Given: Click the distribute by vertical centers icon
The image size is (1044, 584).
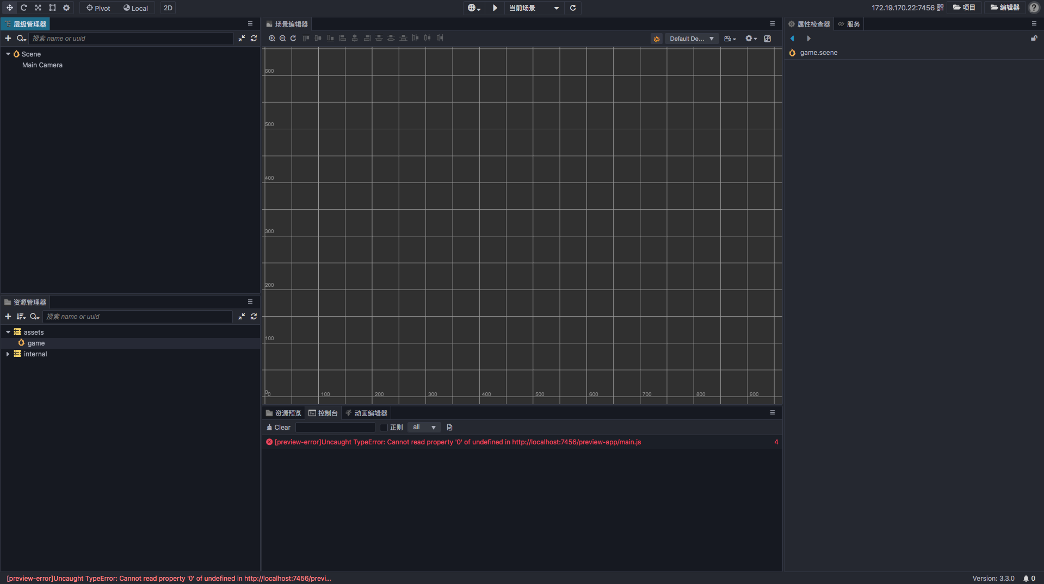Looking at the screenshot, I should click(x=391, y=38).
